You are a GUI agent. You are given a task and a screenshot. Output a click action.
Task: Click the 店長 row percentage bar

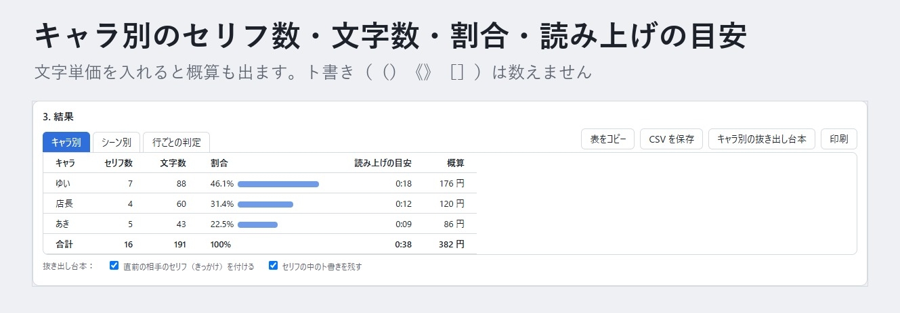pyautogui.click(x=265, y=204)
